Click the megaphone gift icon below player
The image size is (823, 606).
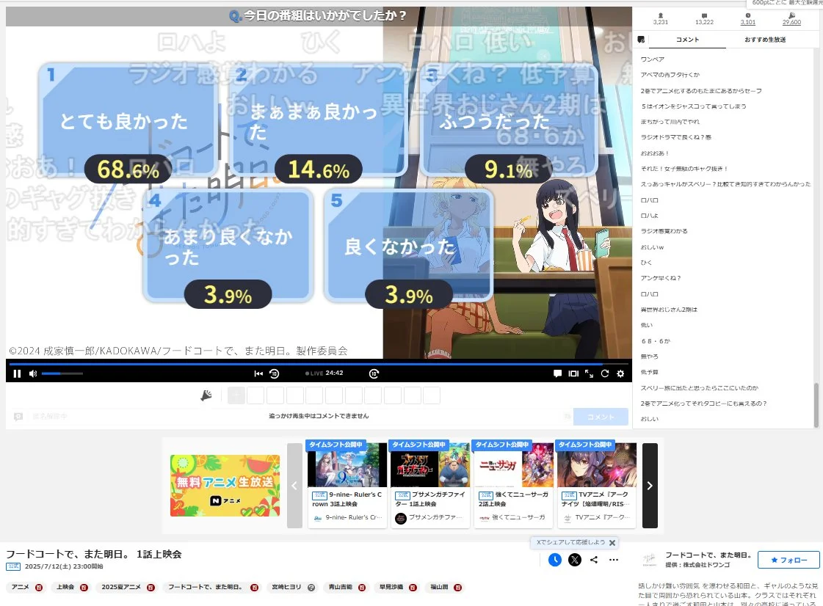tap(206, 395)
